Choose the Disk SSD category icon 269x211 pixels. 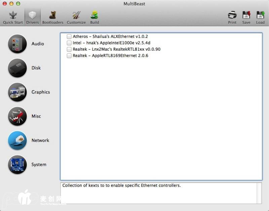tap(17, 68)
